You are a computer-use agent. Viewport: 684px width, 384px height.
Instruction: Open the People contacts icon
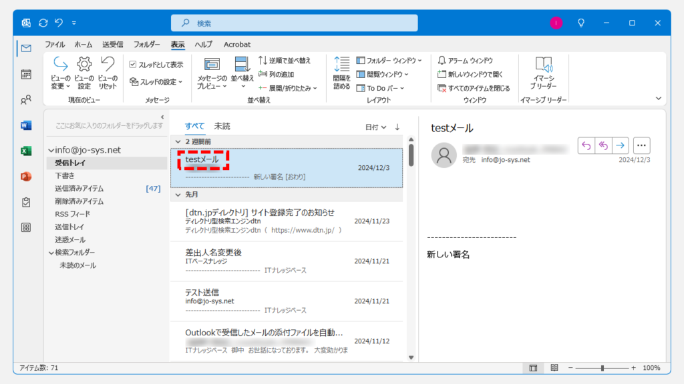click(x=26, y=100)
